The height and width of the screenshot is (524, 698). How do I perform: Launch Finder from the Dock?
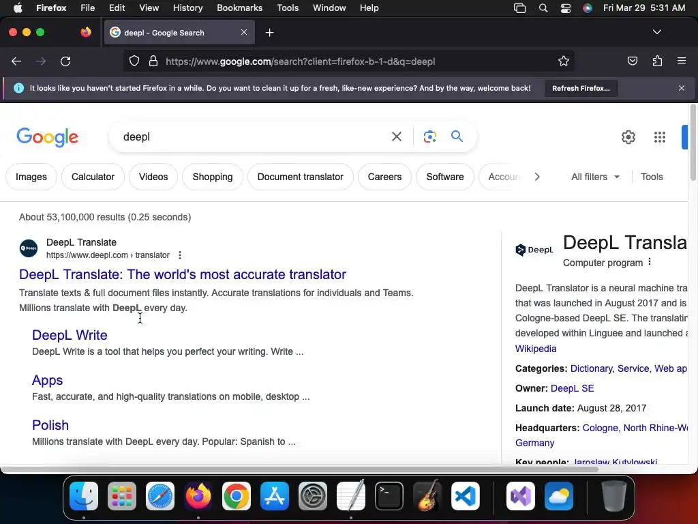(x=84, y=496)
